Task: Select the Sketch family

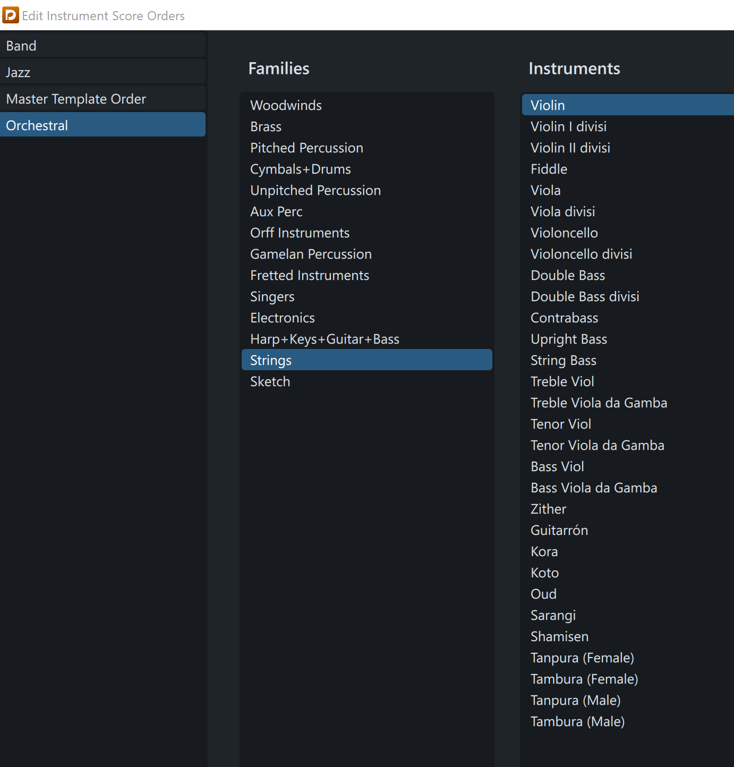Action: pyautogui.click(x=270, y=382)
